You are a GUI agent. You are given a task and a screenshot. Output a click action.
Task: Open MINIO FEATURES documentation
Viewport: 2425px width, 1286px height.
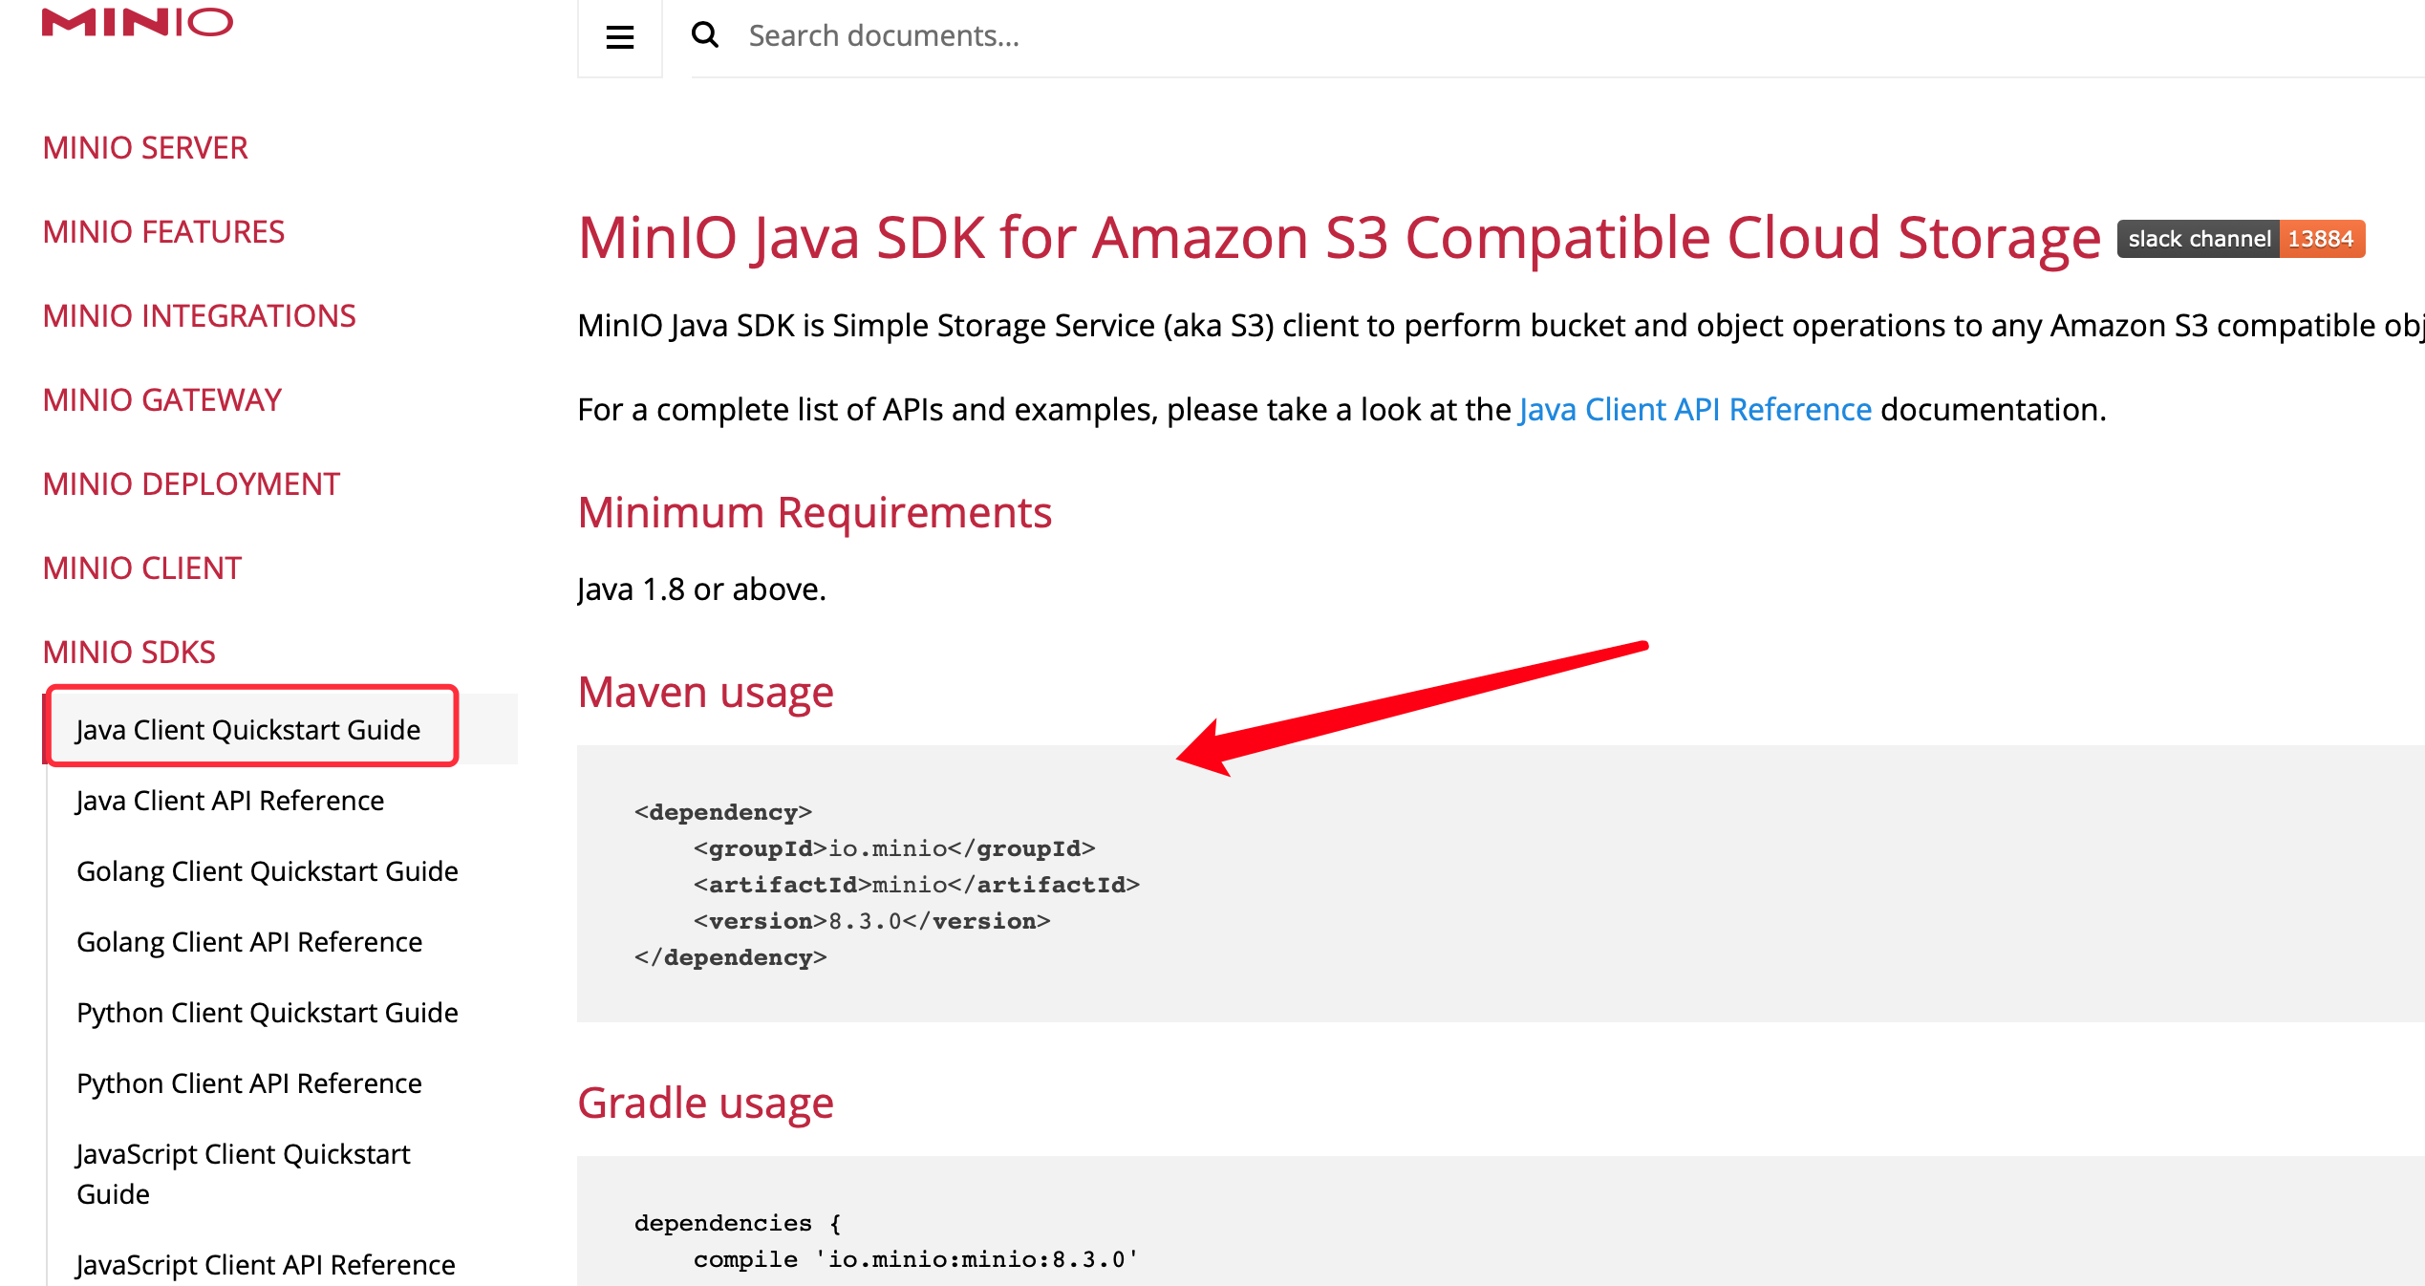pyautogui.click(x=162, y=231)
